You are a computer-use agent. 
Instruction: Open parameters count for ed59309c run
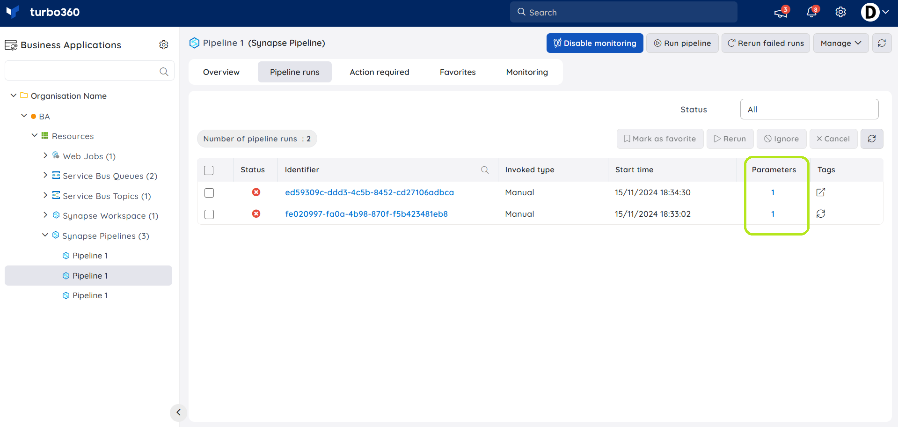tap(773, 192)
